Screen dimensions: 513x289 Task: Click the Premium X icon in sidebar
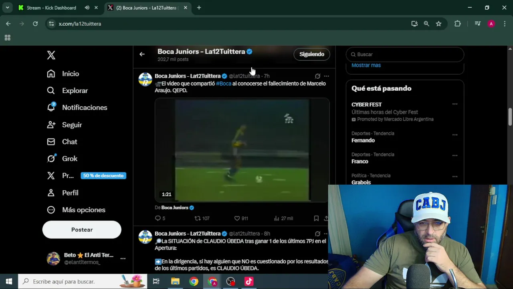point(51,175)
